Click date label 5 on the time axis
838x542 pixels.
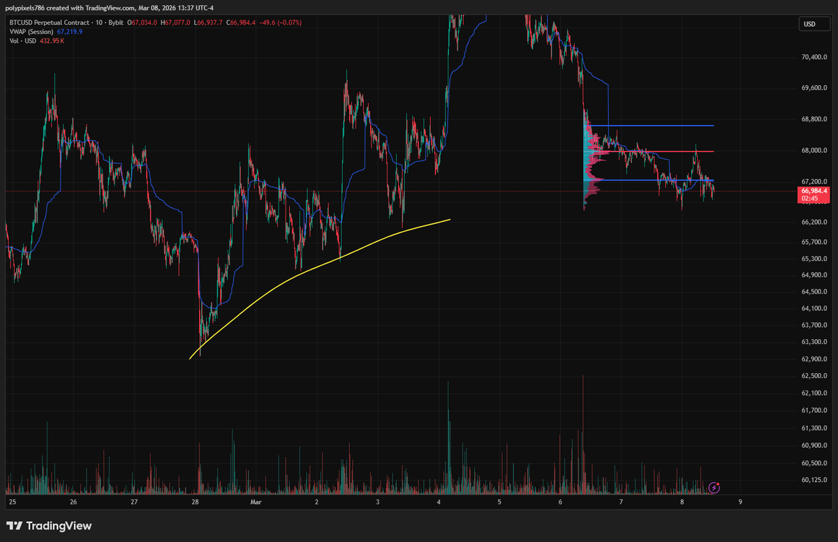point(499,502)
